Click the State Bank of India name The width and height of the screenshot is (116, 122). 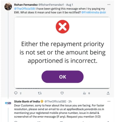tap(27, 102)
